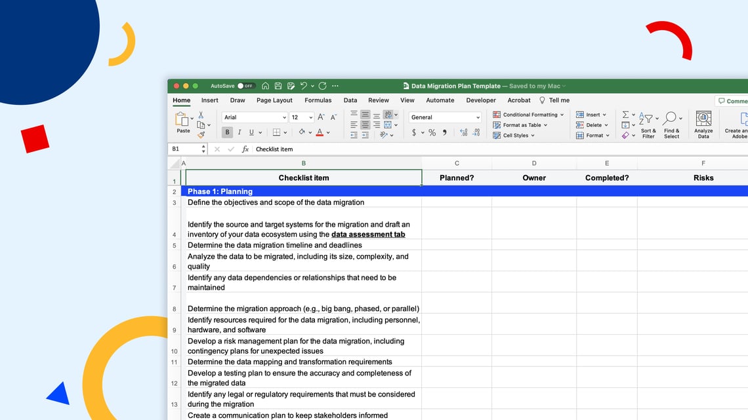Switch to the Formulas ribbon tab
Screen dimensions: 748x420
tap(318, 100)
